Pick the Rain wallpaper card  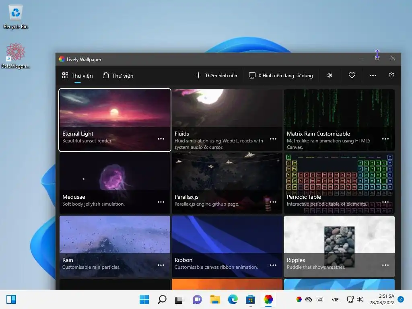tap(115, 247)
